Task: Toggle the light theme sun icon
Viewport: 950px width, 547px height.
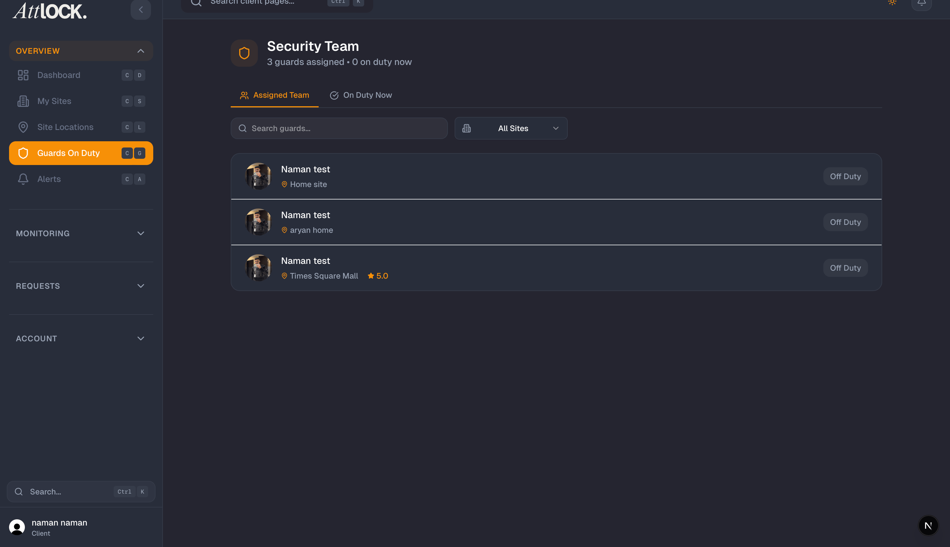Action: (x=892, y=2)
